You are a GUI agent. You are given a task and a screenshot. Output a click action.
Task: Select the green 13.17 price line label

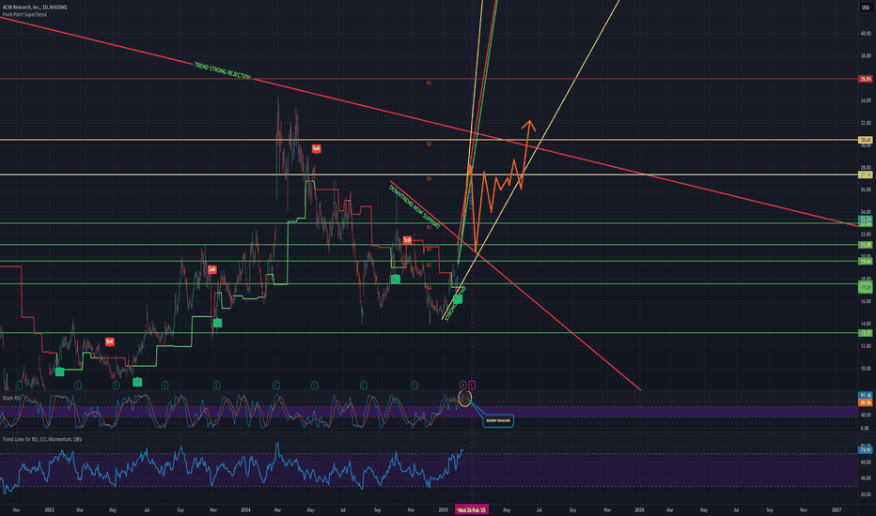coord(866,333)
